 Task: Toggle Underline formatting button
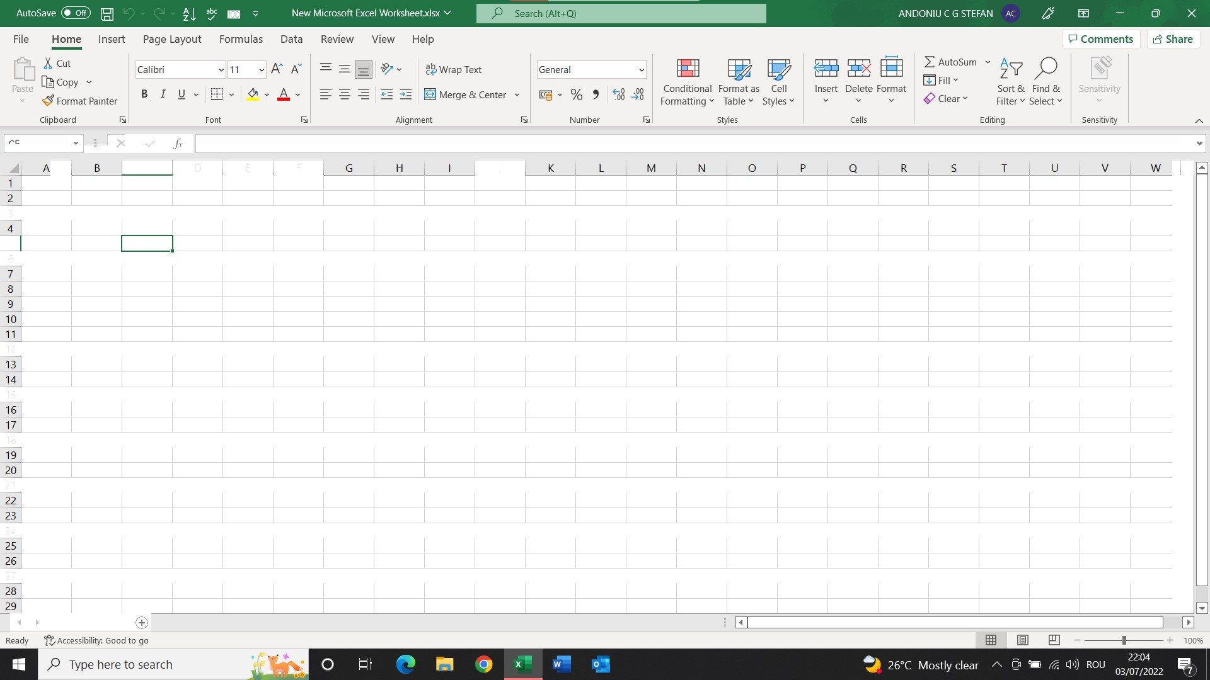tap(181, 94)
